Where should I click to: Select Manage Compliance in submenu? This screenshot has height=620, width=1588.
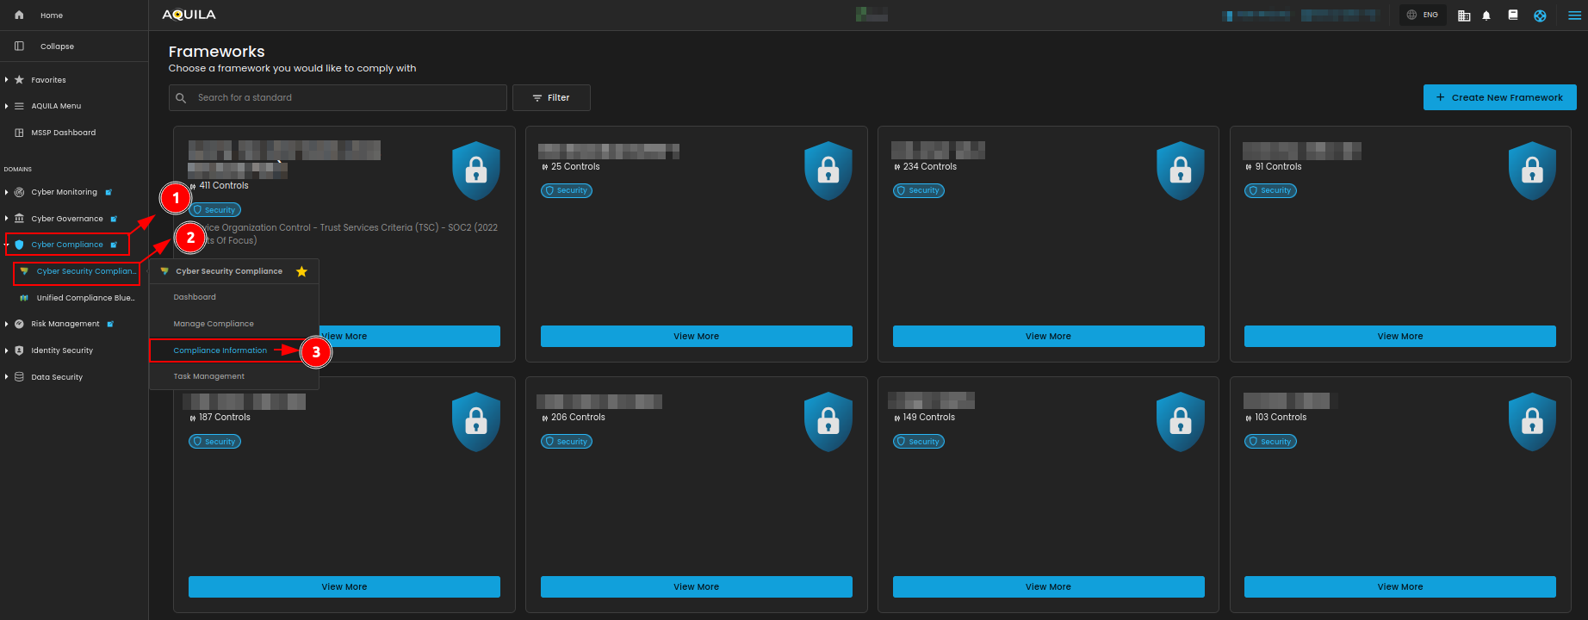[214, 324]
